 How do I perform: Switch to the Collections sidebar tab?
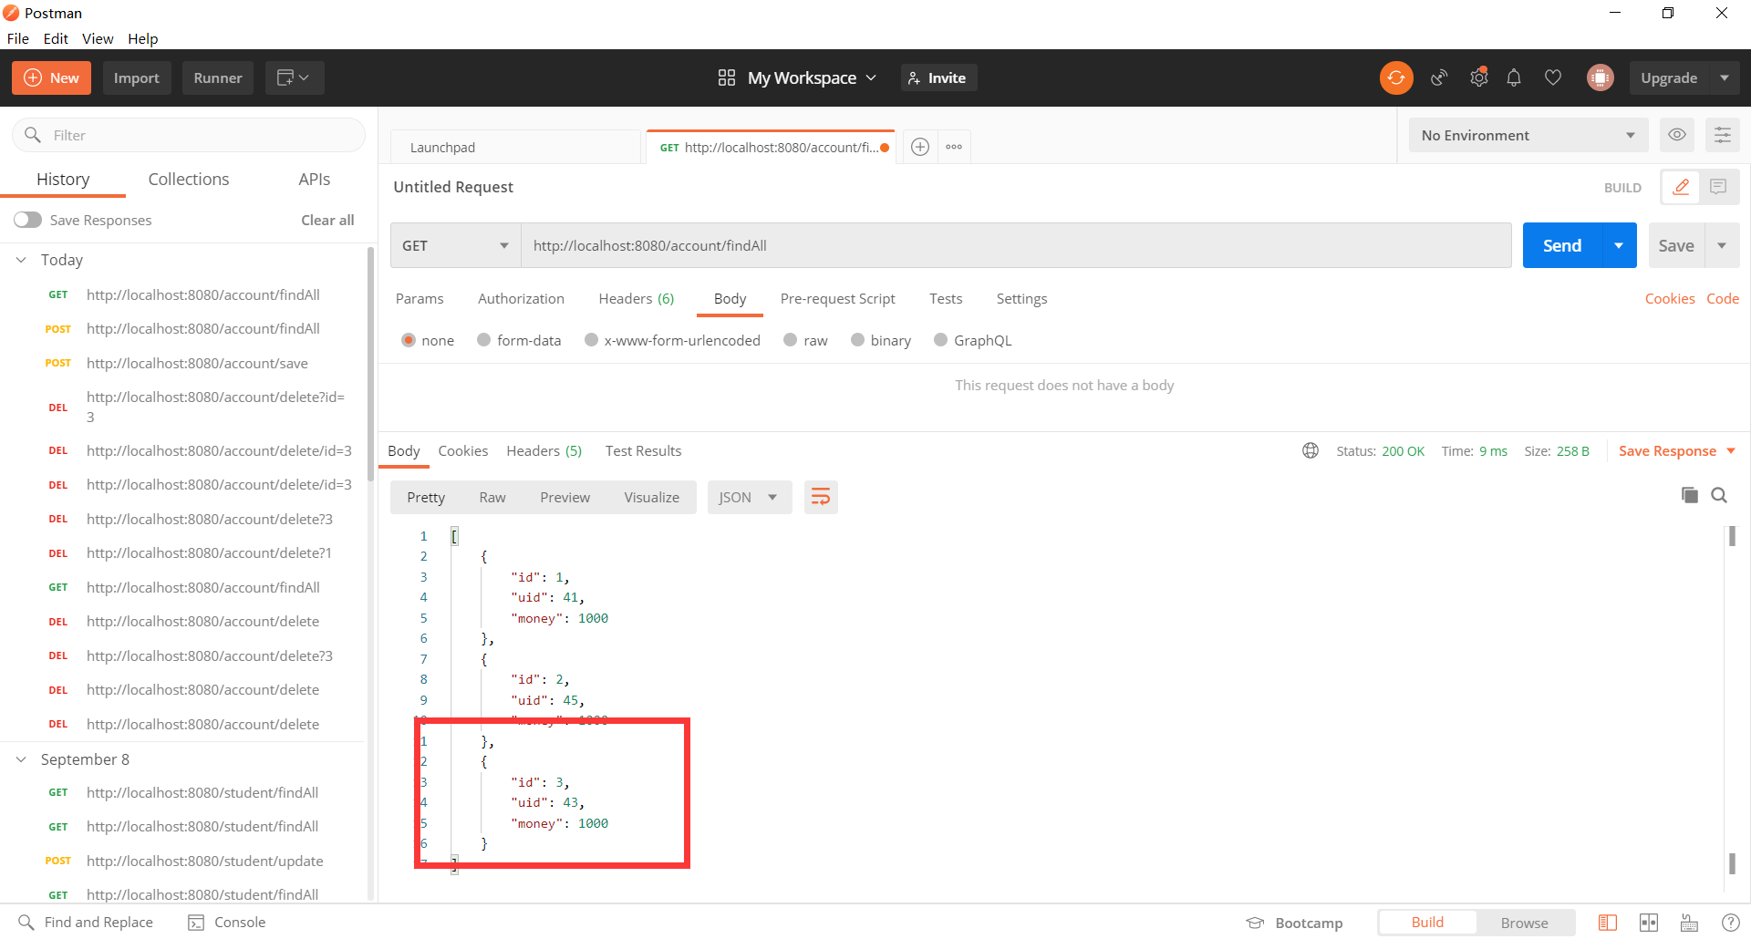[189, 179]
